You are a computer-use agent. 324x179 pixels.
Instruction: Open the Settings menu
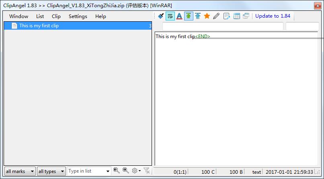pyautogui.click(x=78, y=16)
